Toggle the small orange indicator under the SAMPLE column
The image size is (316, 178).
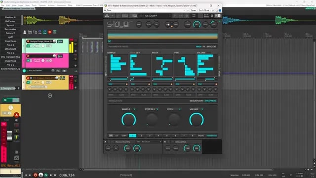pos(127,84)
